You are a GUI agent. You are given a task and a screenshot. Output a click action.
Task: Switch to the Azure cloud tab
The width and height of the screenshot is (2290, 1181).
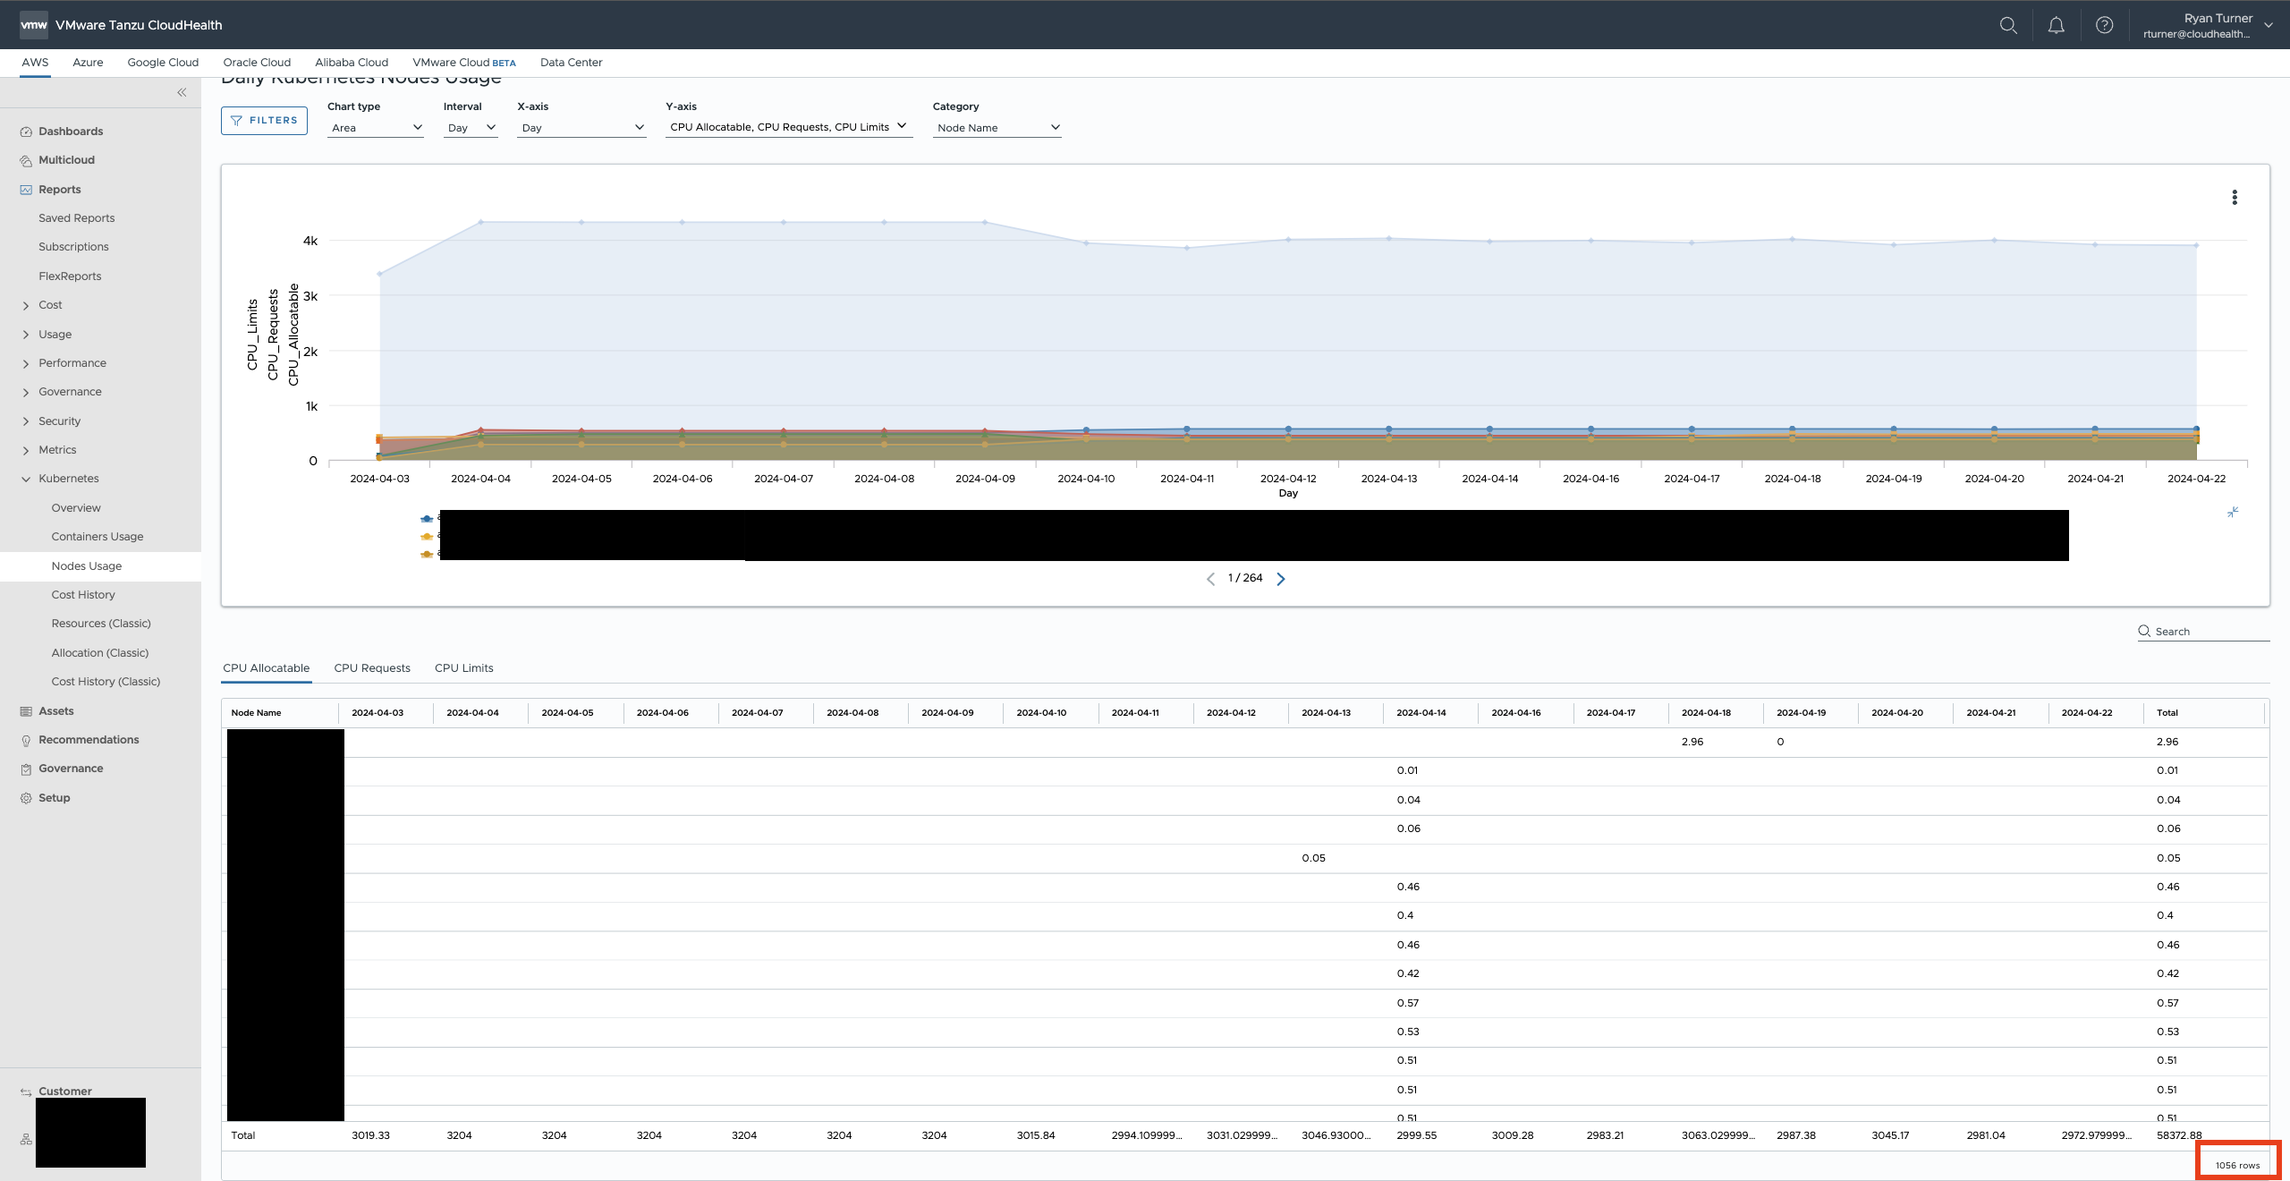(88, 63)
